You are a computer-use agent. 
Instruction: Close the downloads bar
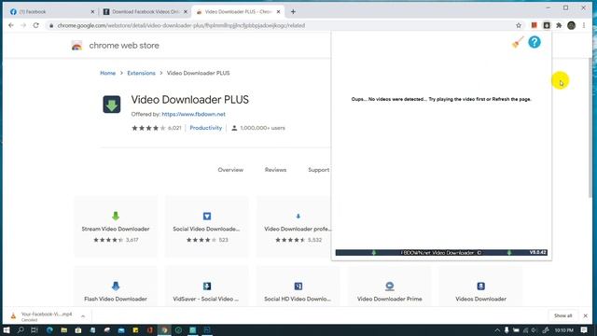pos(585,315)
